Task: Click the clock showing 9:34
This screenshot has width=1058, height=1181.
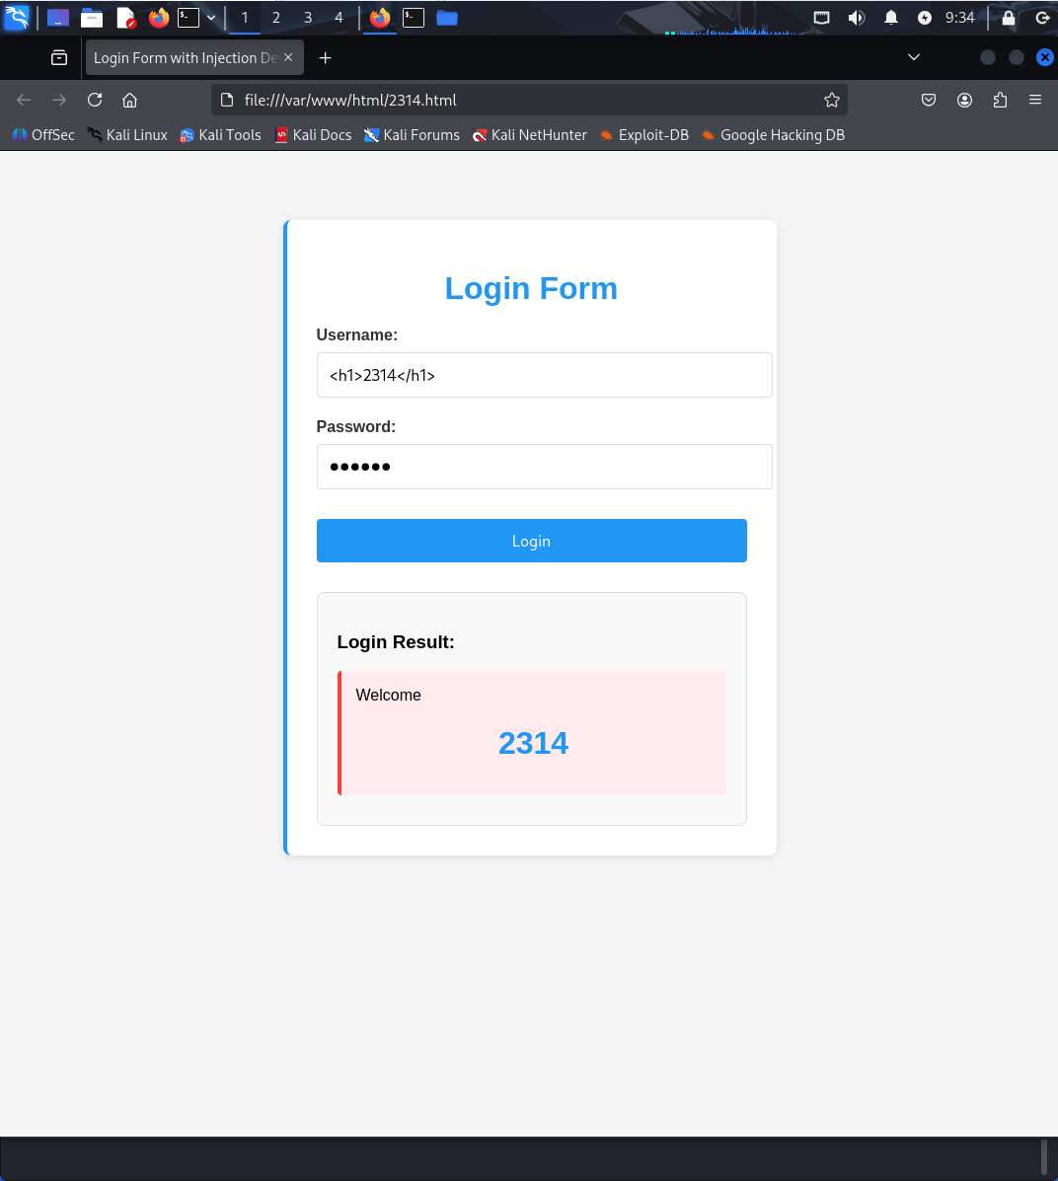Action: tap(960, 18)
